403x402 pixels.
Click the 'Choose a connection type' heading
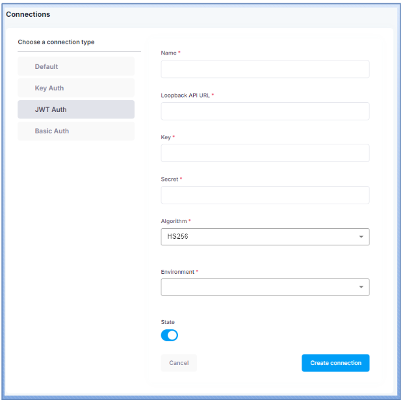[56, 42]
